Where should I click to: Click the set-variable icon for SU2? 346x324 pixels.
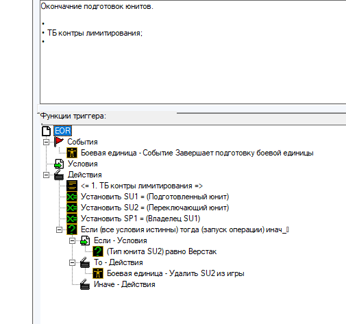coord(72,208)
